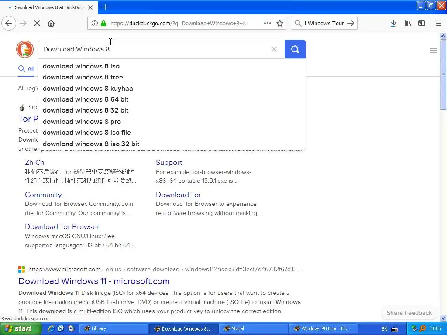The image size is (447, 335).
Task: Click the blue DuckDuckGo search button
Action: coord(295,49)
